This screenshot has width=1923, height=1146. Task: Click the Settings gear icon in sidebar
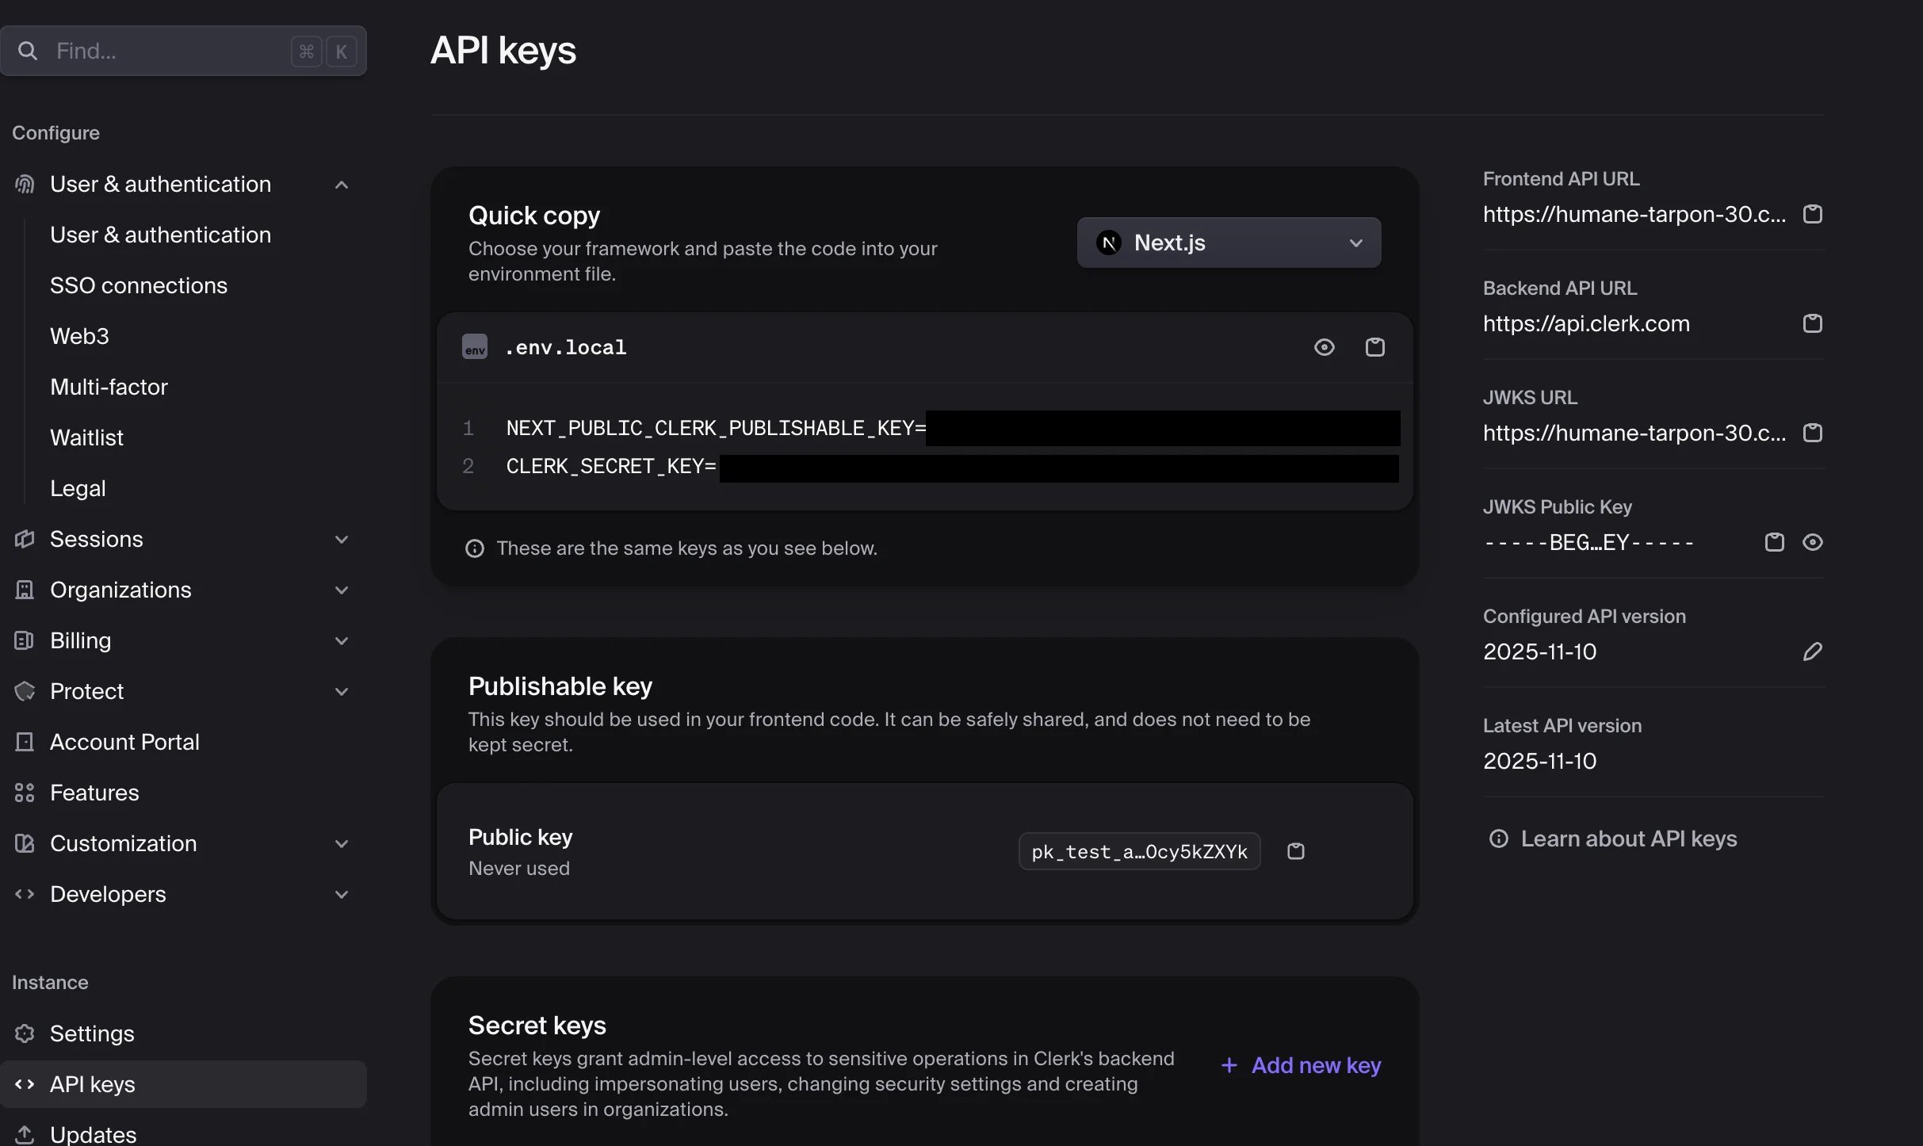25,1034
